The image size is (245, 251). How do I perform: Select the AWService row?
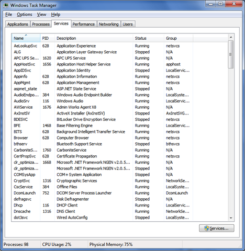point(120,107)
